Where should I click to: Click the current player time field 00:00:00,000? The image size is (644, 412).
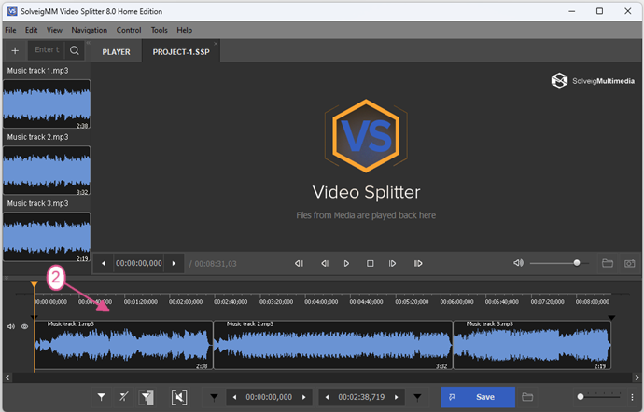(x=139, y=263)
